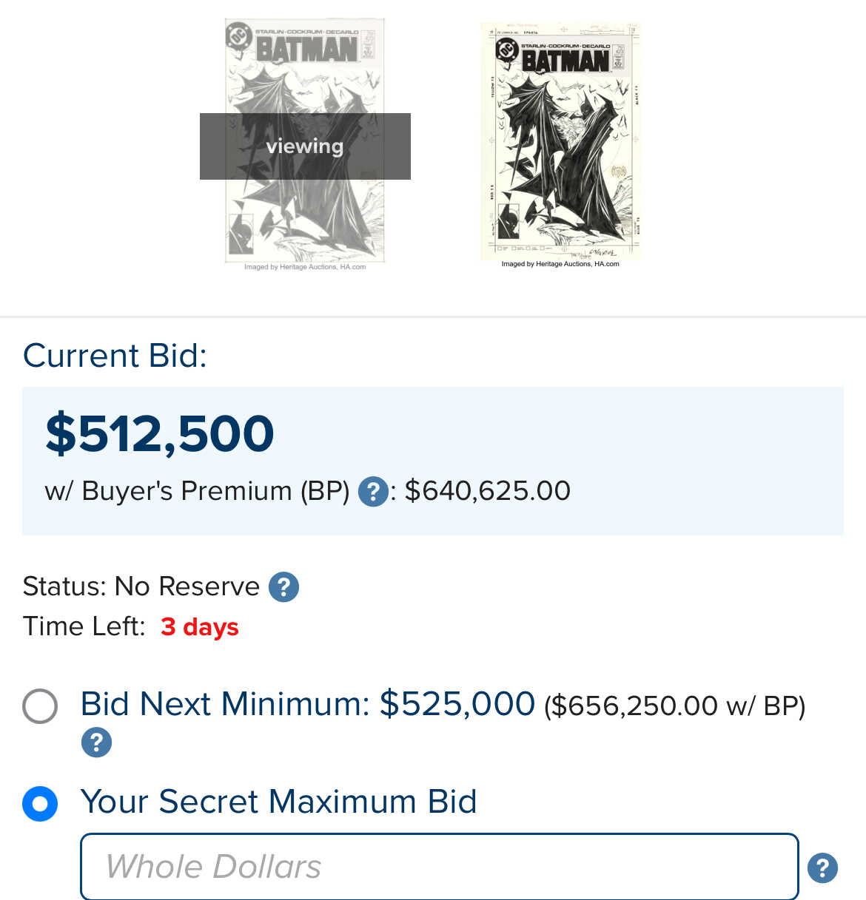Click the red "3 days" time left text
The height and width of the screenshot is (900, 866).
[x=200, y=627]
